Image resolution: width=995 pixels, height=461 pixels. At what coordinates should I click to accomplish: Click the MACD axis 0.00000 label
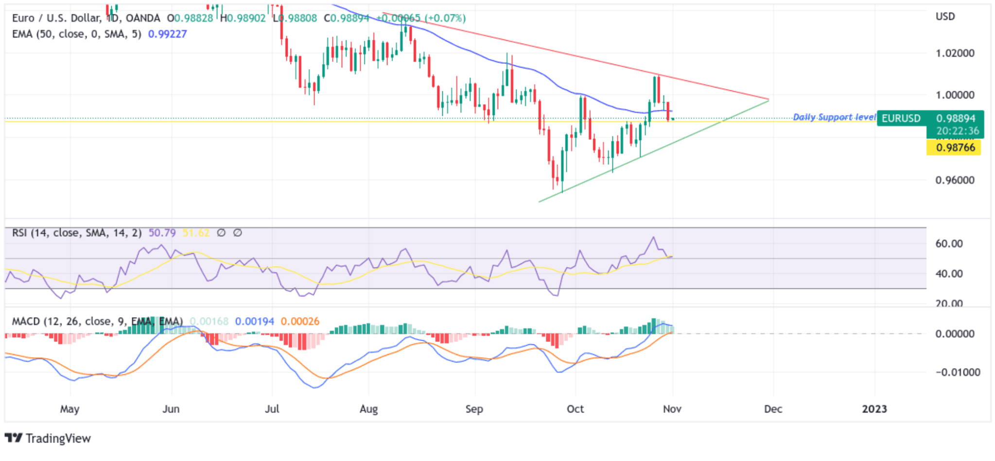coord(955,334)
